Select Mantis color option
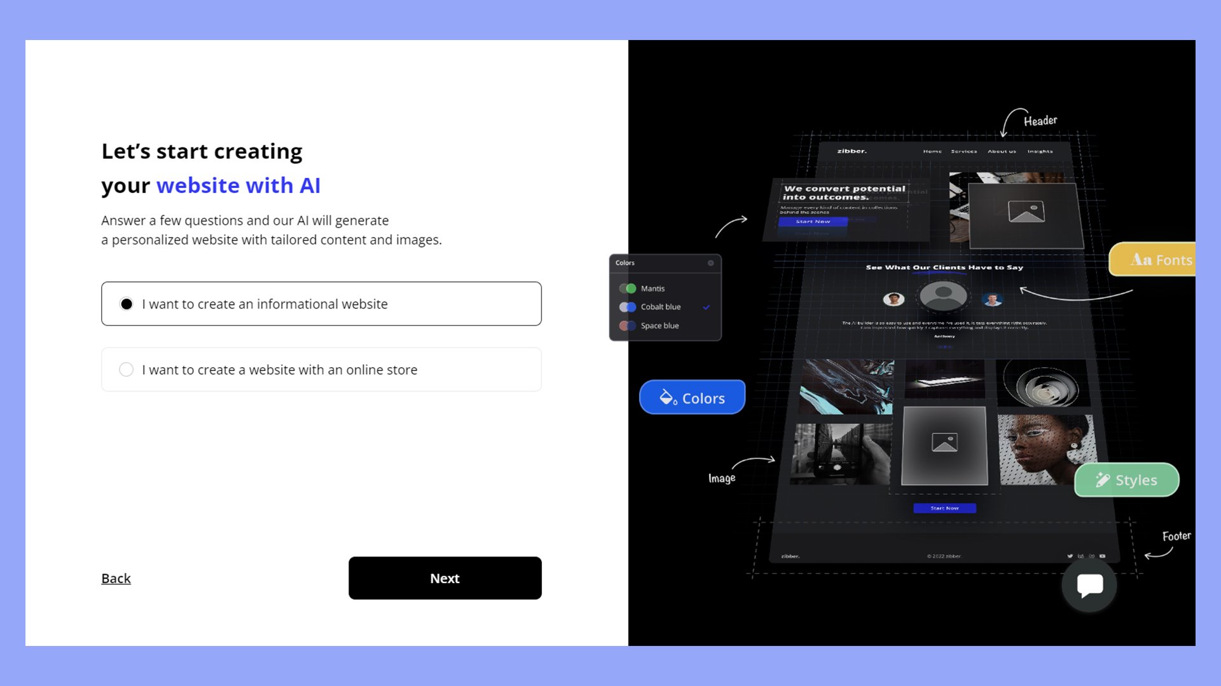Screen dimensions: 1221x686 [x=654, y=288]
